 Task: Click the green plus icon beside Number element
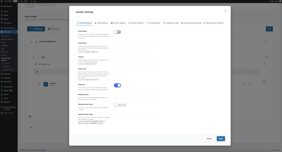click(x=264, y=82)
